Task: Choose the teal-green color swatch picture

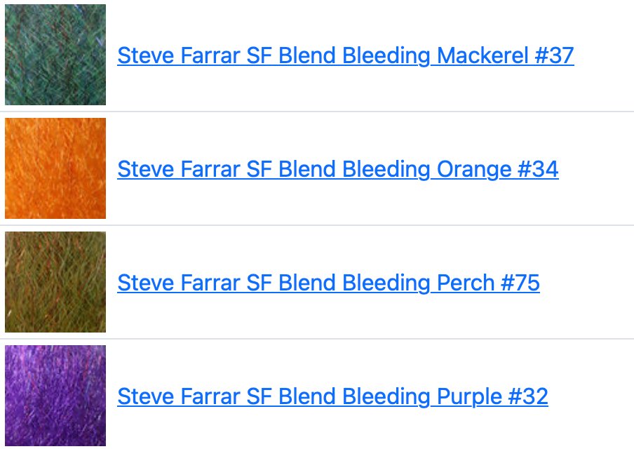Action: (55, 55)
